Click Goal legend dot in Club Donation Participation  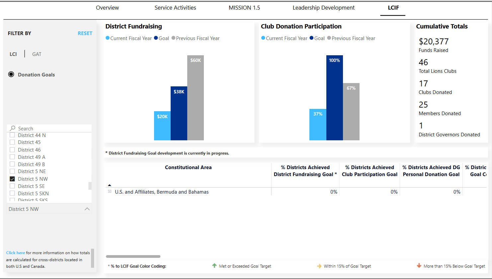point(311,38)
